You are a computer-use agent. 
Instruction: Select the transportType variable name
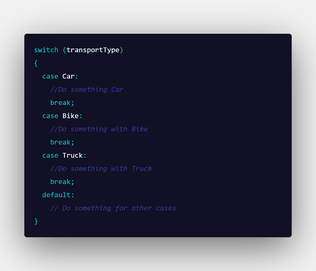[93, 50]
